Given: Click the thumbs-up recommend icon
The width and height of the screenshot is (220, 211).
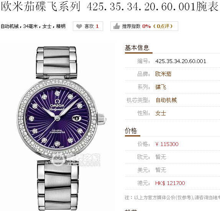Looking at the screenshot, I should point(117,26).
